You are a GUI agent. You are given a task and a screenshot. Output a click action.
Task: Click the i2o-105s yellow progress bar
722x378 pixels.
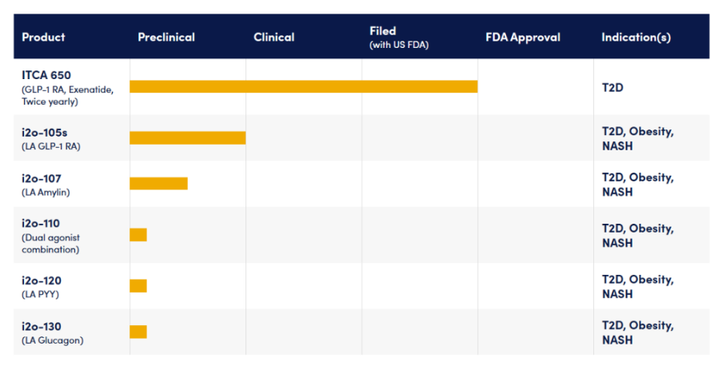[x=187, y=138]
